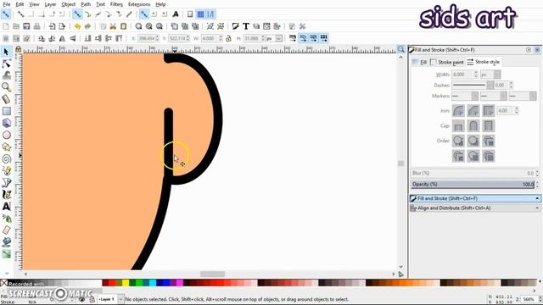Screen dimensions: 543x305
Task: Click the horizontal canvas scrollbar thumb
Action: tap(213, 274)
